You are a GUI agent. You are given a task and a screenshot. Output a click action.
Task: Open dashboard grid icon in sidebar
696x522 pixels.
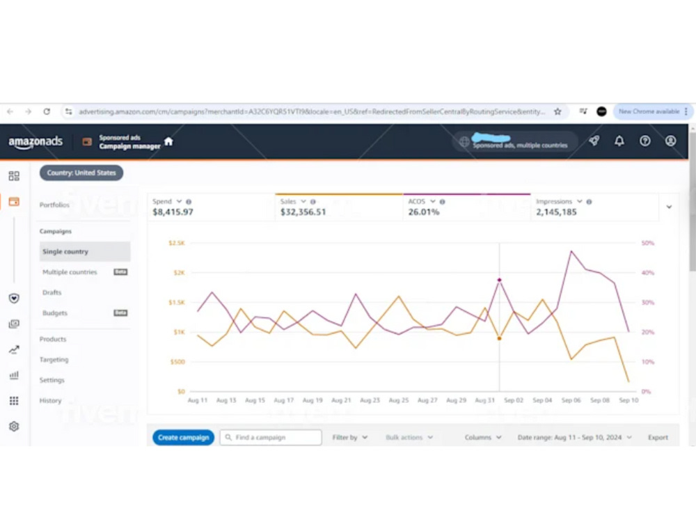(14, 176)
